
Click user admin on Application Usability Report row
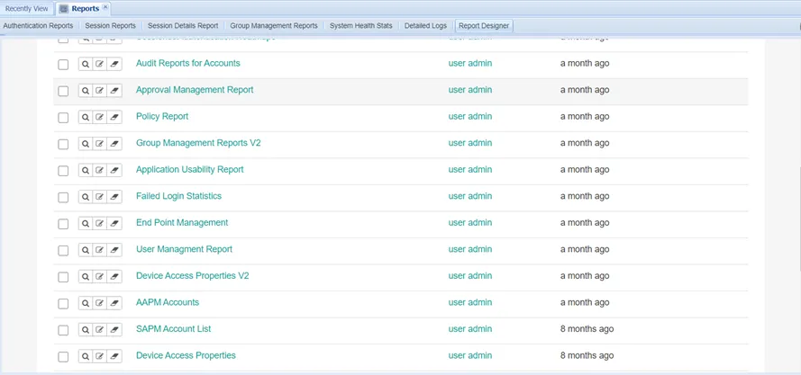[x=470, y=169]
